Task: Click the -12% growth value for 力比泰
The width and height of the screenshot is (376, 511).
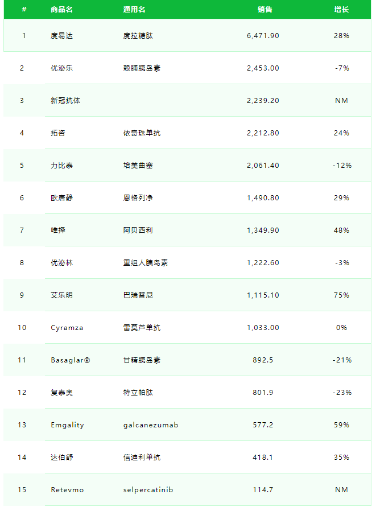Action: pos(342,165)
